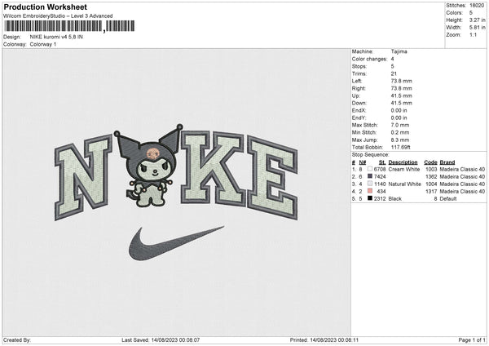Click the Stitches value 18020

pyautogui.click(x=477, y=6)
